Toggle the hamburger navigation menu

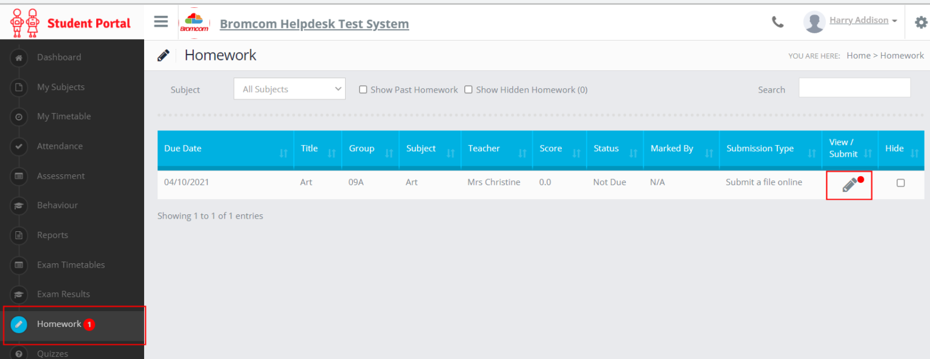click(160, 21)
